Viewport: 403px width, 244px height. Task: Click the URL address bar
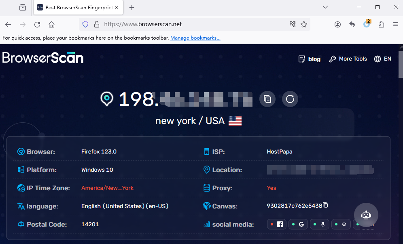[195, 24]
